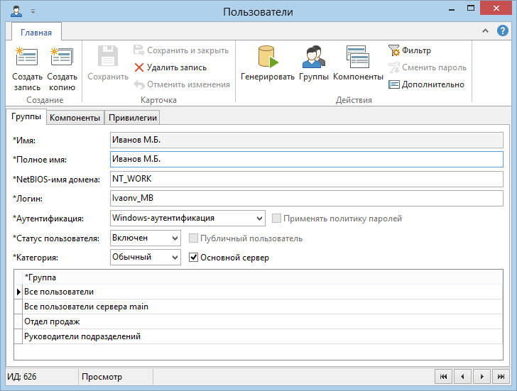The height and width of the screenshot is (391, 517).
Task: Click the grayed Сохранить floppy icon
Action: pyautogui.click(x=108, y=56)
